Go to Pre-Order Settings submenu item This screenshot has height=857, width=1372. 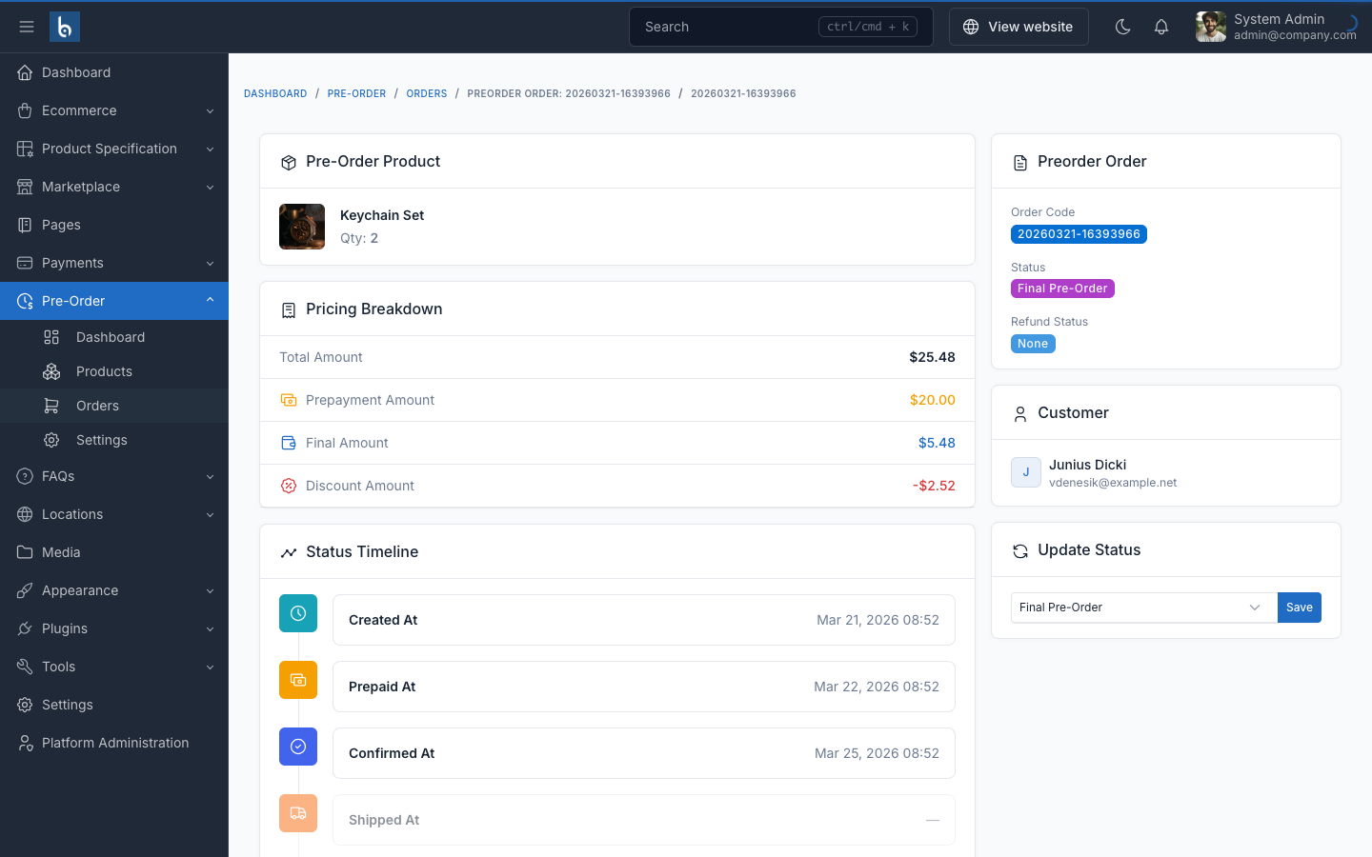click(101, 440)
